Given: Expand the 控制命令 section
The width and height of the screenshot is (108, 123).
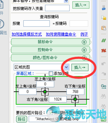Looking at the screenshot, I should (x=51, y=50).
